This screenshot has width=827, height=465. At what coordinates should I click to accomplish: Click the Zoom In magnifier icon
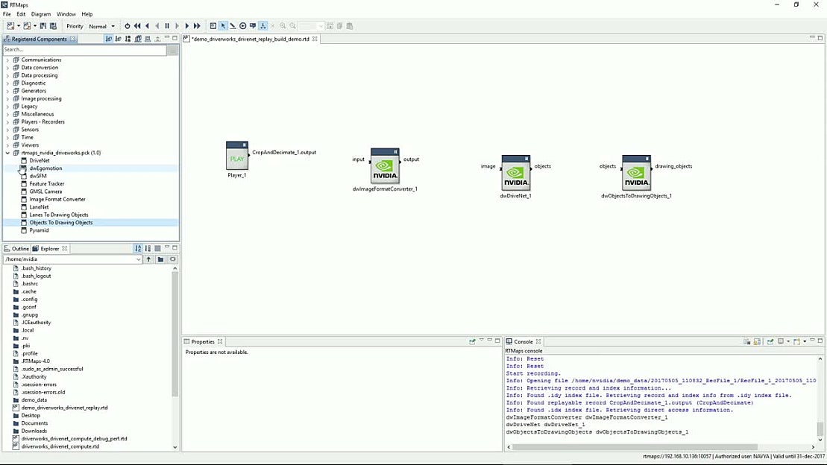[x=282, y=25]
